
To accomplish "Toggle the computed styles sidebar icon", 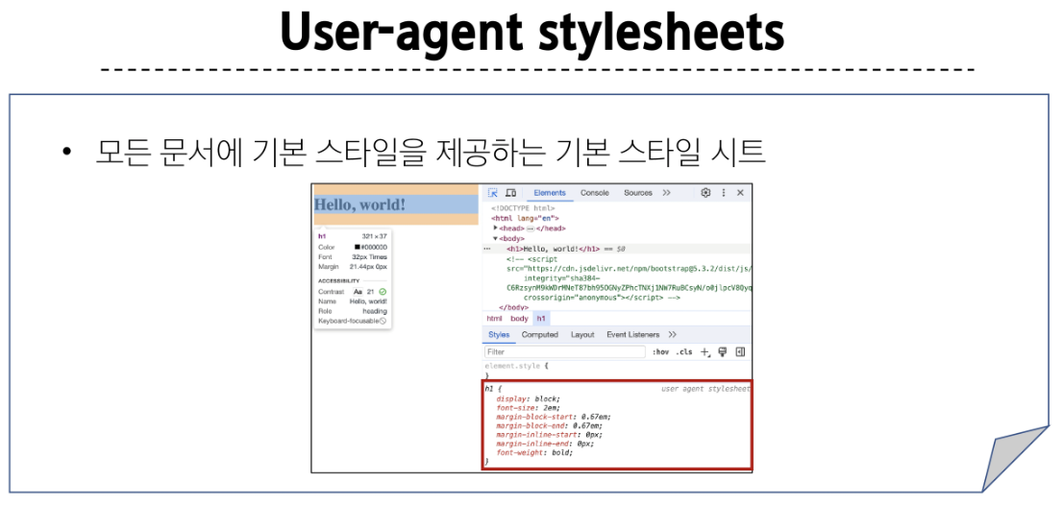I will point(740,352).
